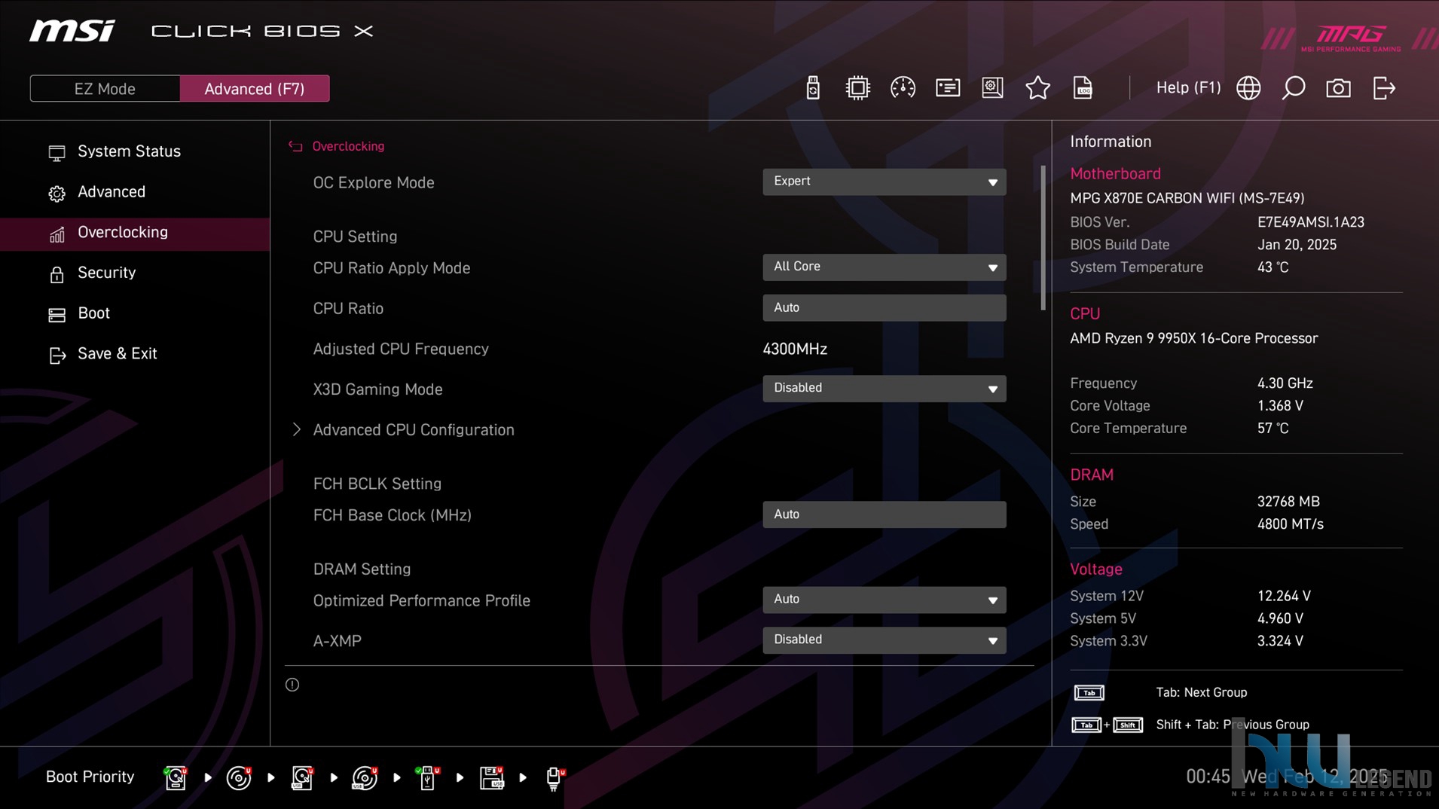1439x809 pixels.
Task: Open Optimized Performance Profile dropdown
Action: pyautogui.click(x=884, y=600)
